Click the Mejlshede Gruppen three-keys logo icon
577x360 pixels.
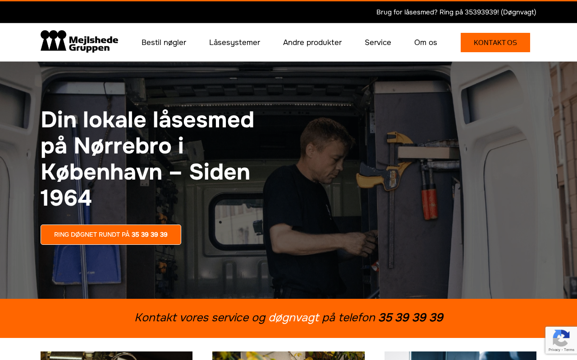pos(54,41)
